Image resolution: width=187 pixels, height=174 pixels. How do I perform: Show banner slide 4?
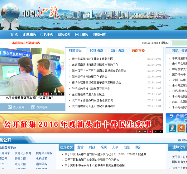[x=155, y=132]
